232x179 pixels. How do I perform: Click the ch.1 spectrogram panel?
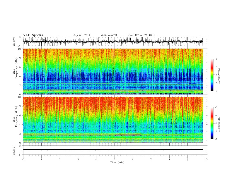tap(113, 71)
